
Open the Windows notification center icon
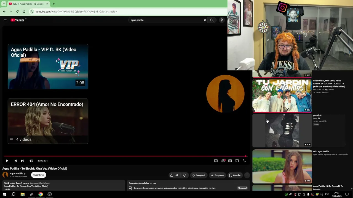point(347,194)
